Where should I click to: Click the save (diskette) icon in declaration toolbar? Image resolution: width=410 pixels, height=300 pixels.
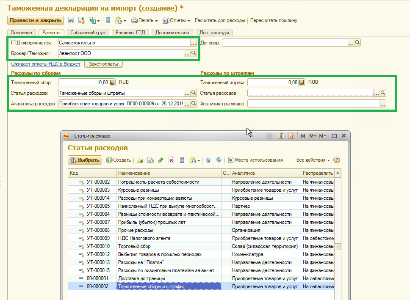coord(71,20)
